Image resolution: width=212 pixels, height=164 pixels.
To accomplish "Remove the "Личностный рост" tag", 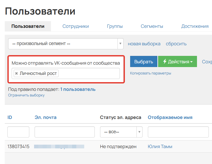I will click(17, 73).
